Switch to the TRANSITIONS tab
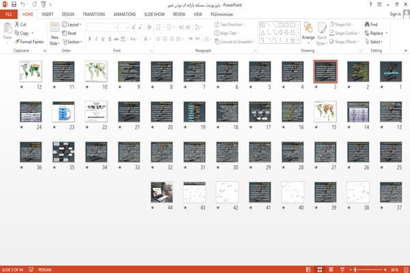Viewport: 410px width, 273px height. [94, 14]
